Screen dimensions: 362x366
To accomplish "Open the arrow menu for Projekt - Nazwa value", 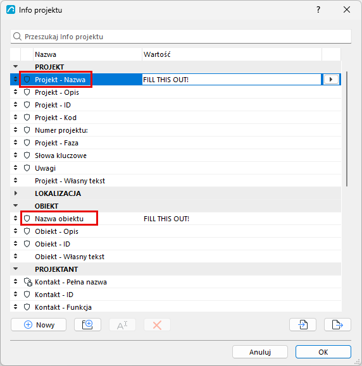I will point(331,80).
